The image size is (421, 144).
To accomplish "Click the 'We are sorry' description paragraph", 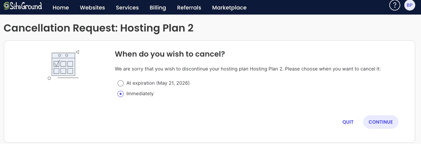I will [x=247, y=69].
